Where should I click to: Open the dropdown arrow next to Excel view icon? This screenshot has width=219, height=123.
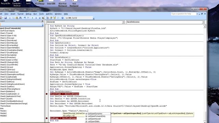click(3, 18)
